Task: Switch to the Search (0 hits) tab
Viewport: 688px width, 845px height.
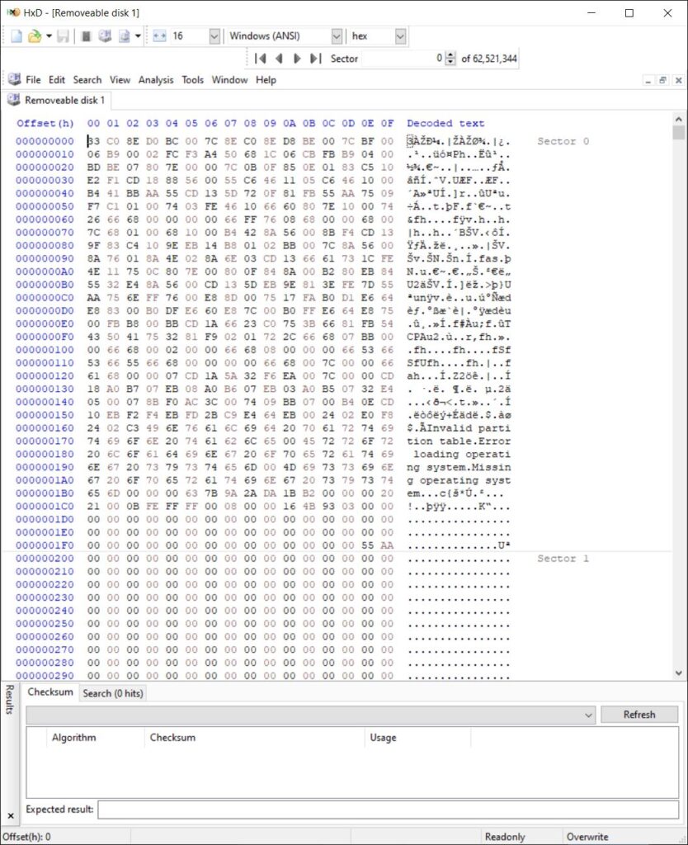Action: click(x=112, y=693)
